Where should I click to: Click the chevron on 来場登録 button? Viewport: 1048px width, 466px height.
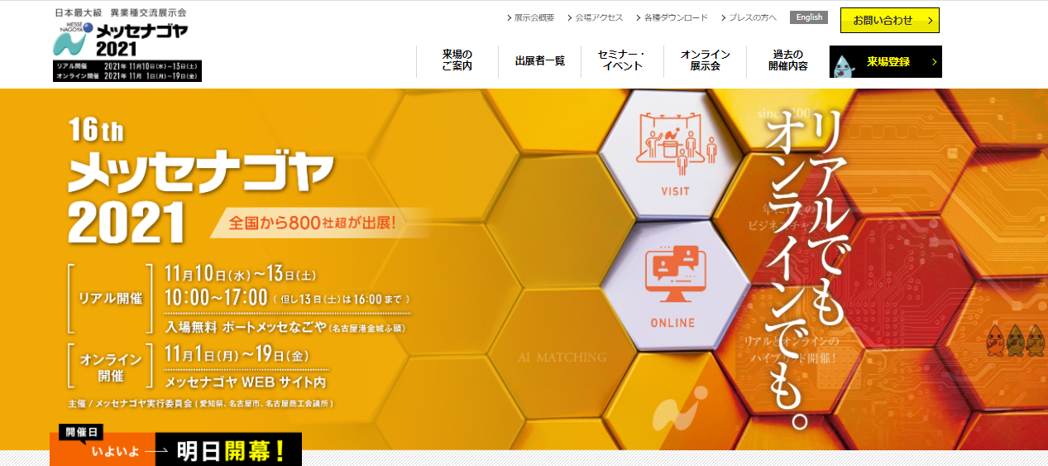[934, 62]
